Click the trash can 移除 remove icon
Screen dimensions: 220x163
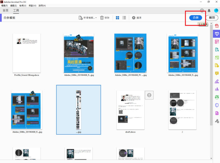click(102, 18)
